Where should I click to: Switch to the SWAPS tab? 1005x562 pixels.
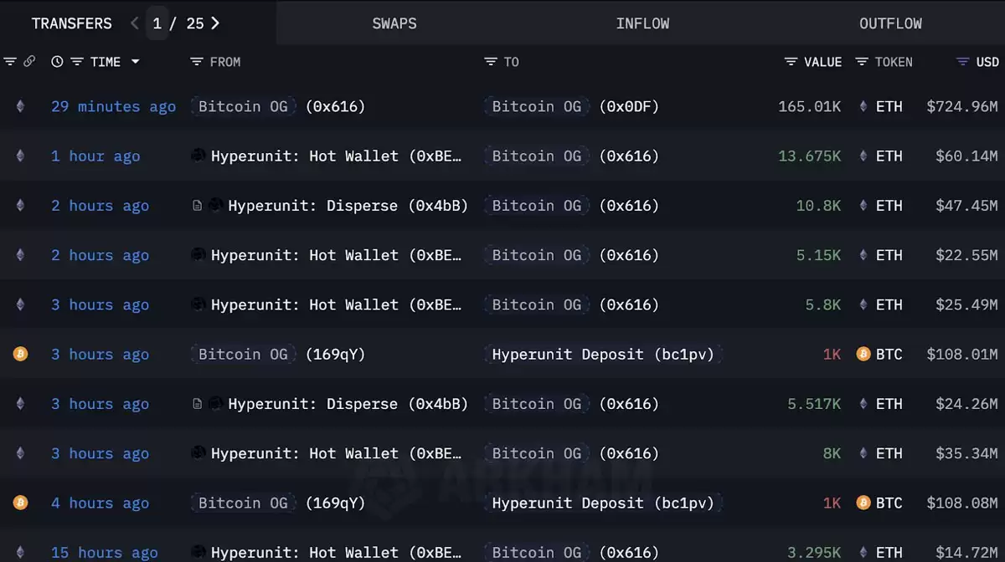tap(394, 23)
